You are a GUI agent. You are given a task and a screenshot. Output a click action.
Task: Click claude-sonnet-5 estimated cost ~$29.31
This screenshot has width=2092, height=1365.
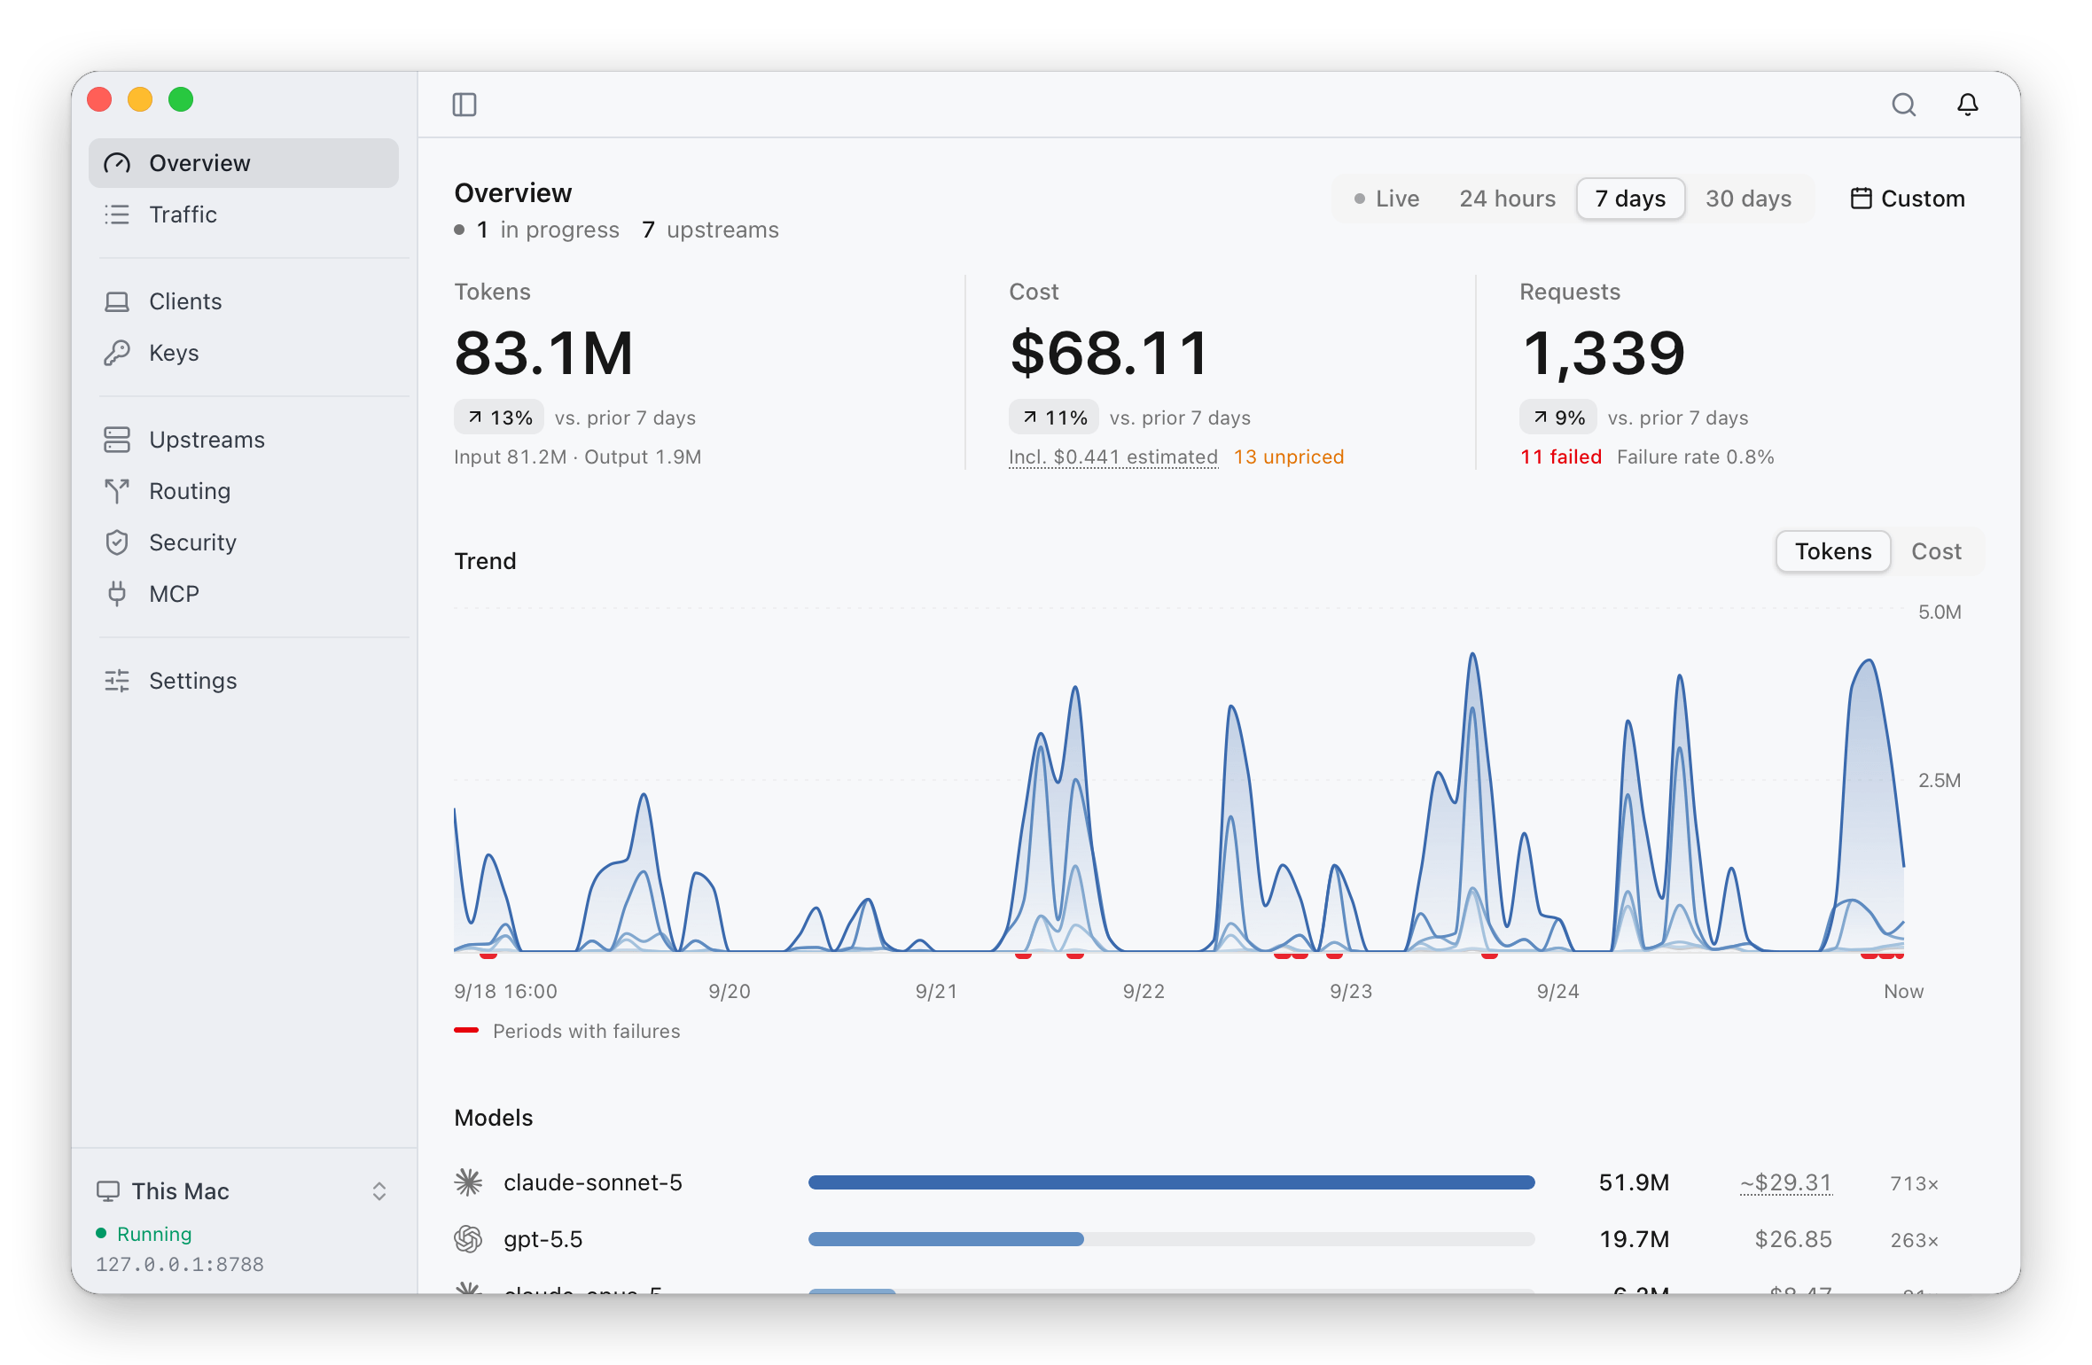click(x=1785, y=1182)
